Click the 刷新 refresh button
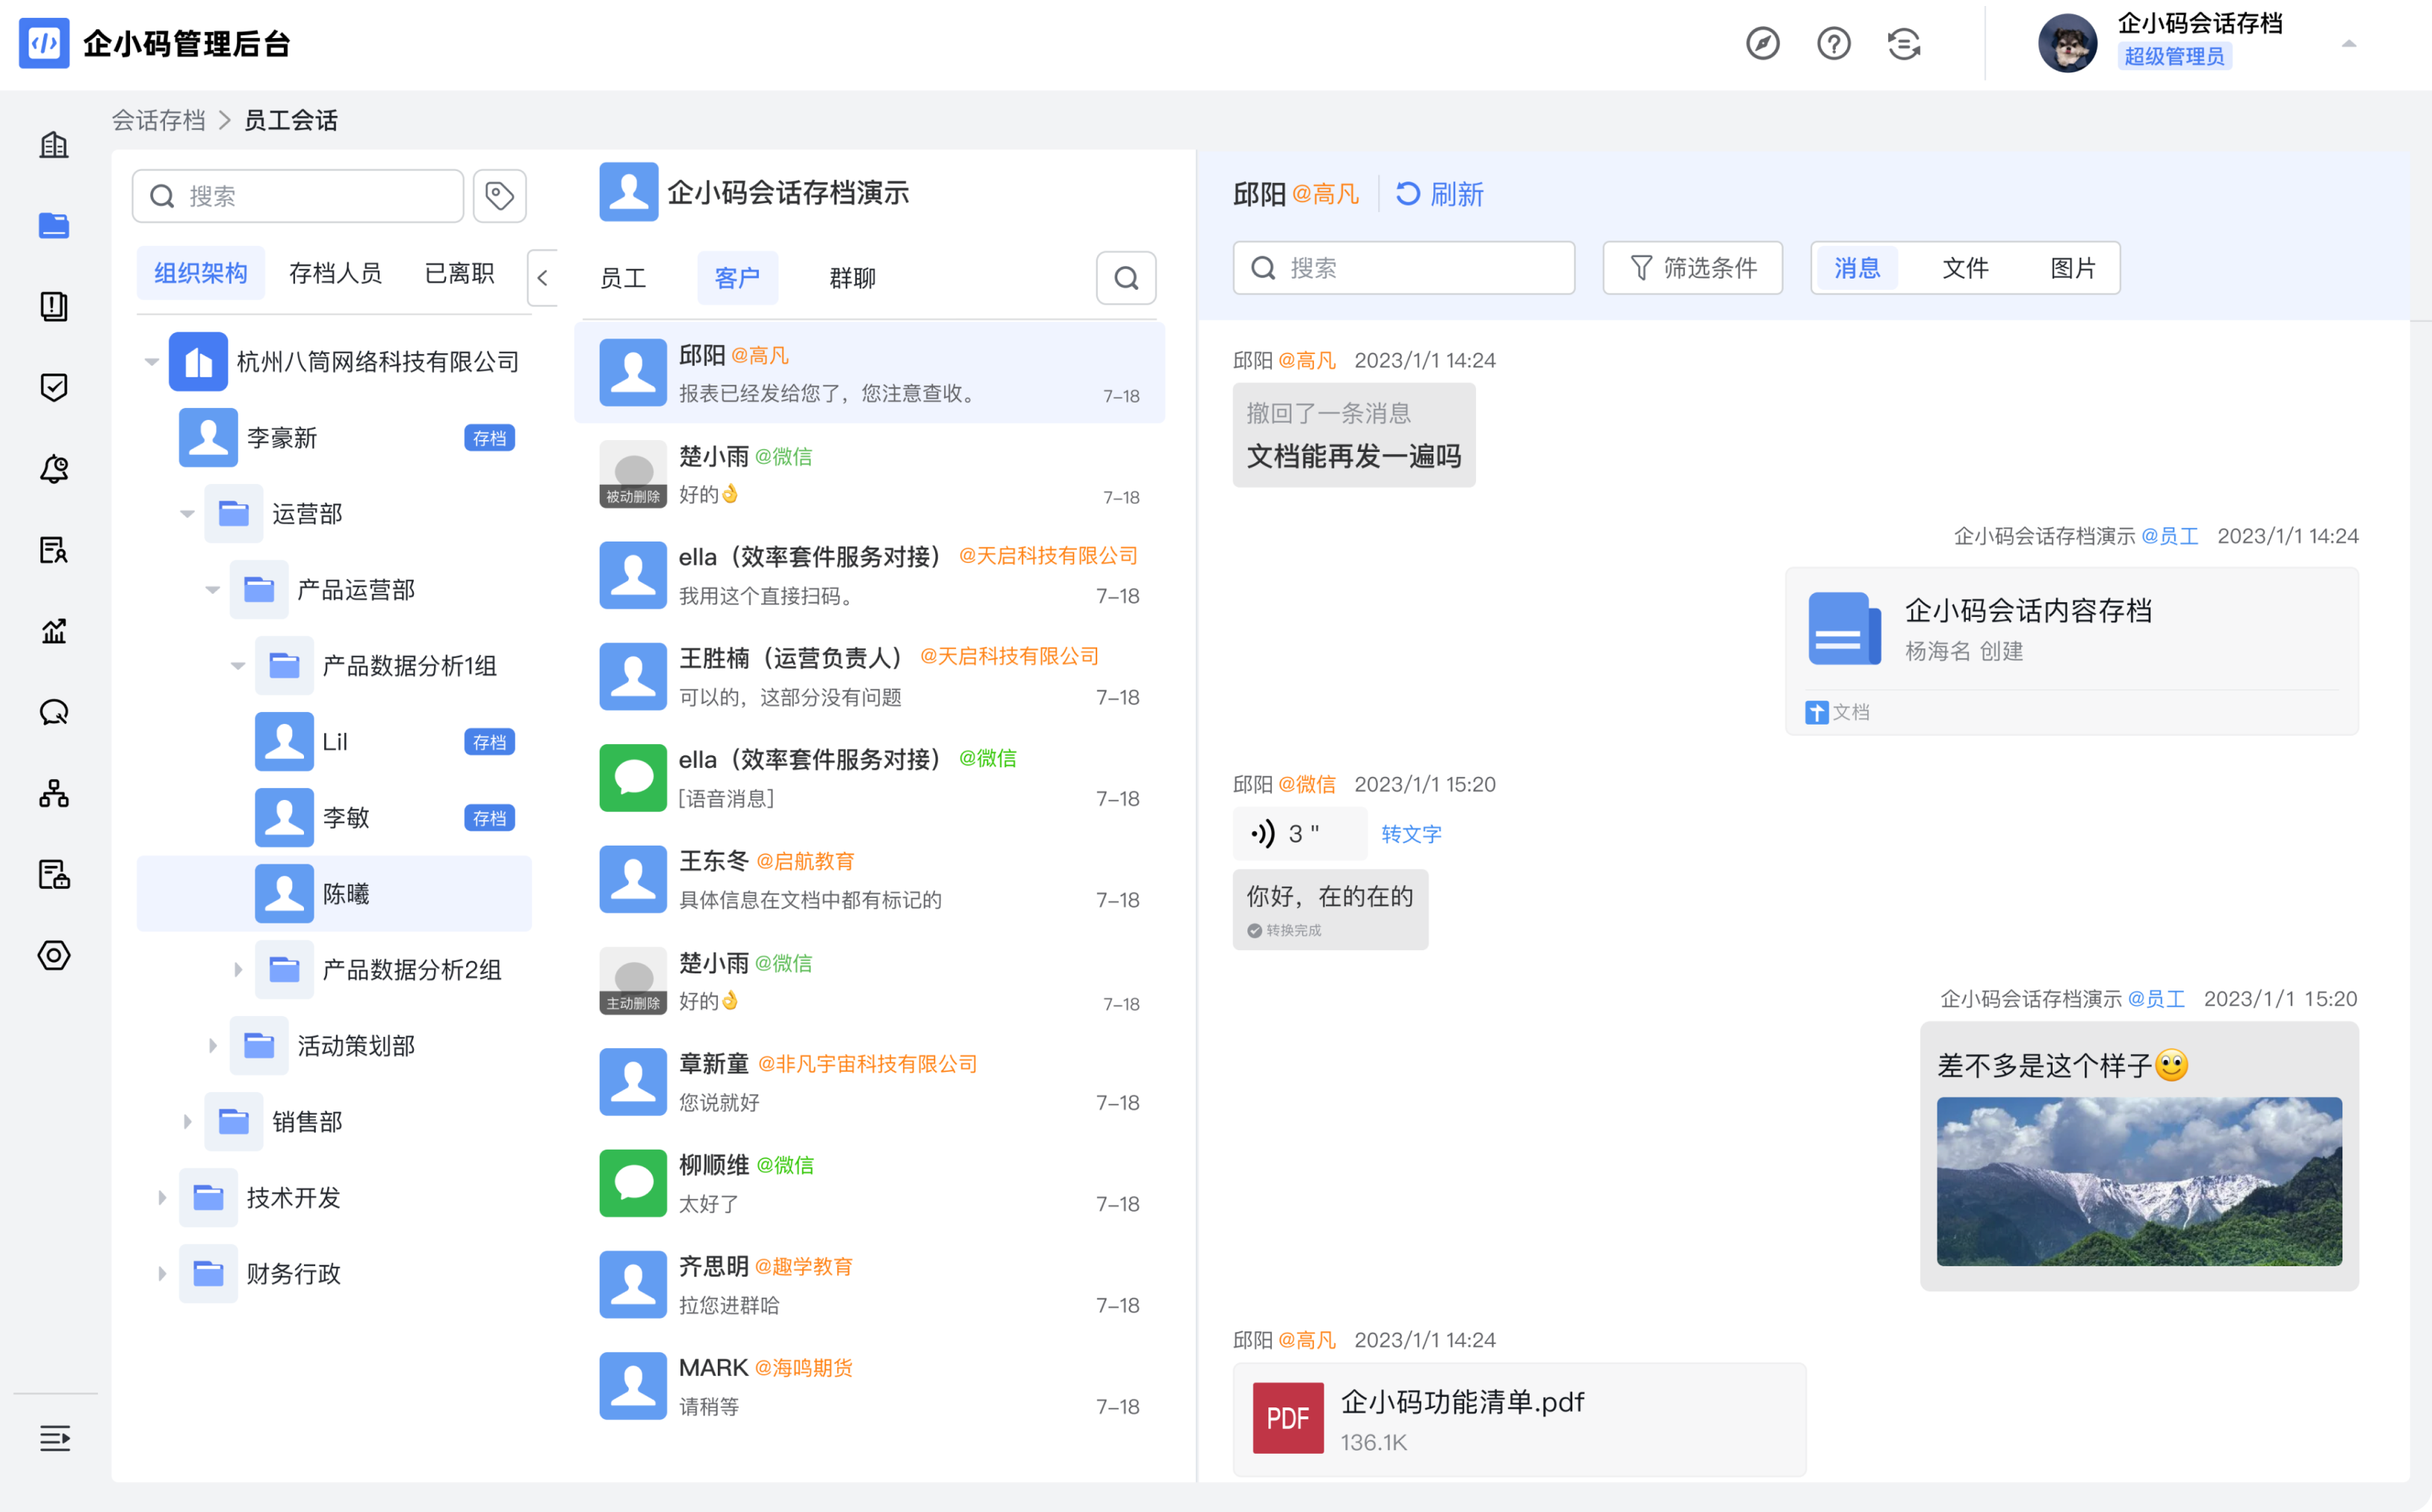2432x1512 pixels. pyautogui.click(x=1439, y=194)
